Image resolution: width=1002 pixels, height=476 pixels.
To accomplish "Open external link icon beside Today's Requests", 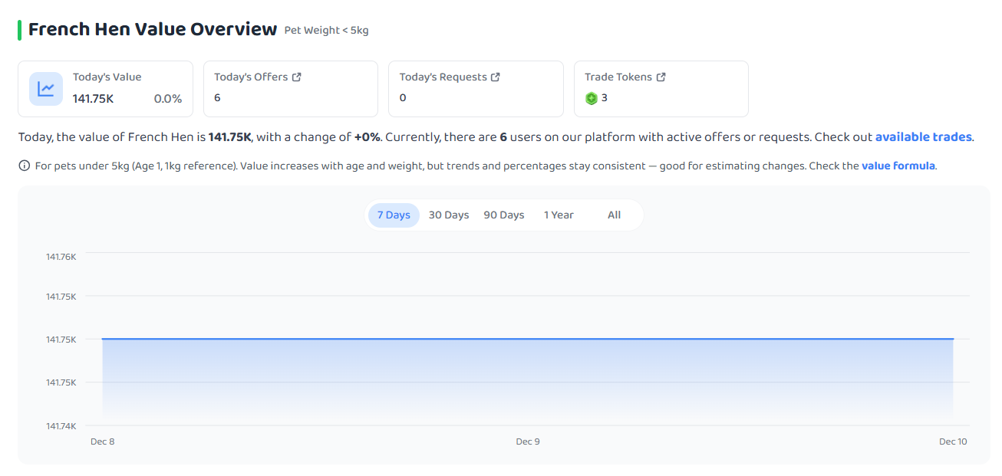I will 496,77.
